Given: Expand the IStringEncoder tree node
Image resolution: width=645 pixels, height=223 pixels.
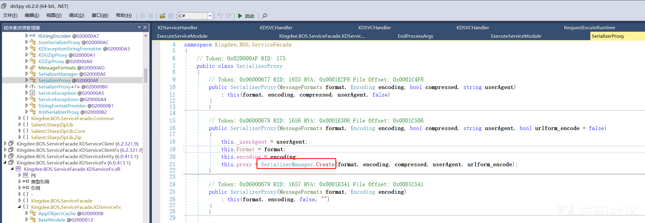Looking at the screenshot, I should pos(27,36).
